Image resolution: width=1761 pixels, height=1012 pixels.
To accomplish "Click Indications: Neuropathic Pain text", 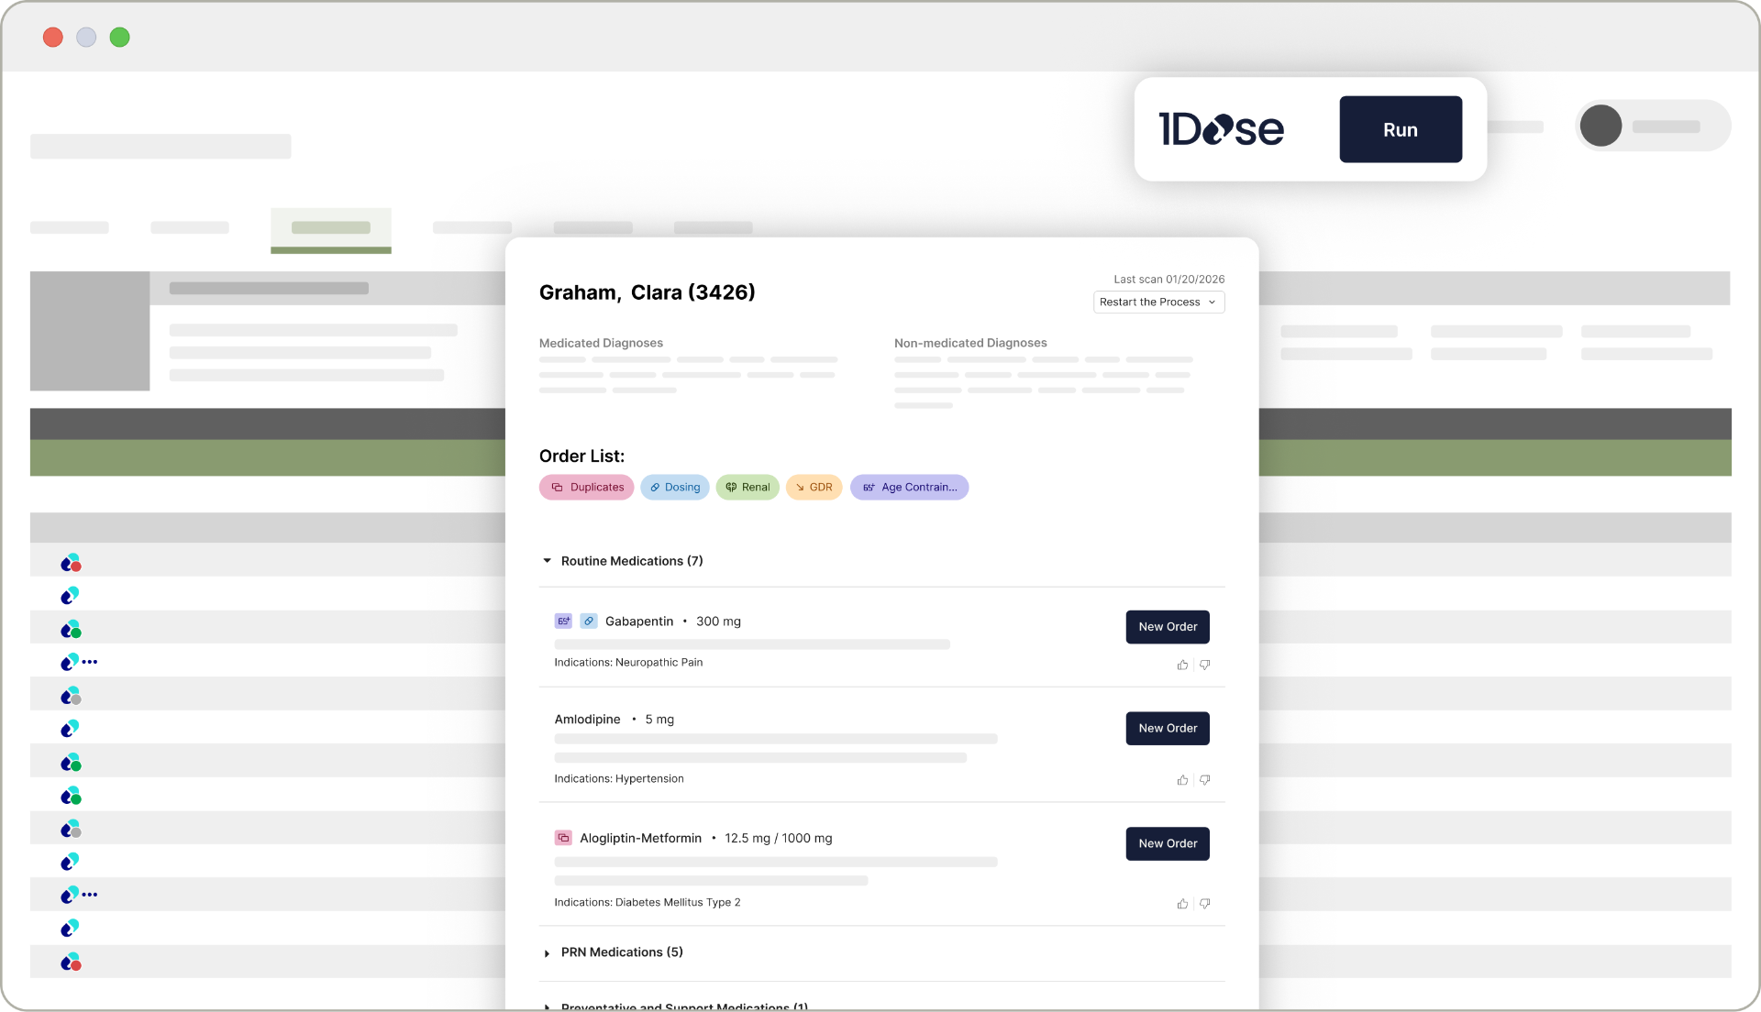I will click(628, 663).
